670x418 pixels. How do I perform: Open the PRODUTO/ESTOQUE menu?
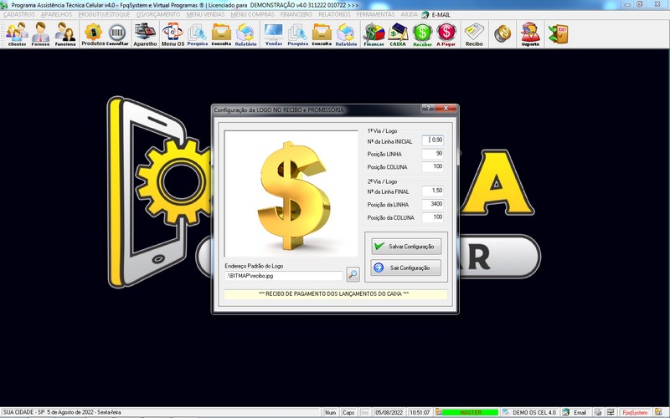point(104,14)
